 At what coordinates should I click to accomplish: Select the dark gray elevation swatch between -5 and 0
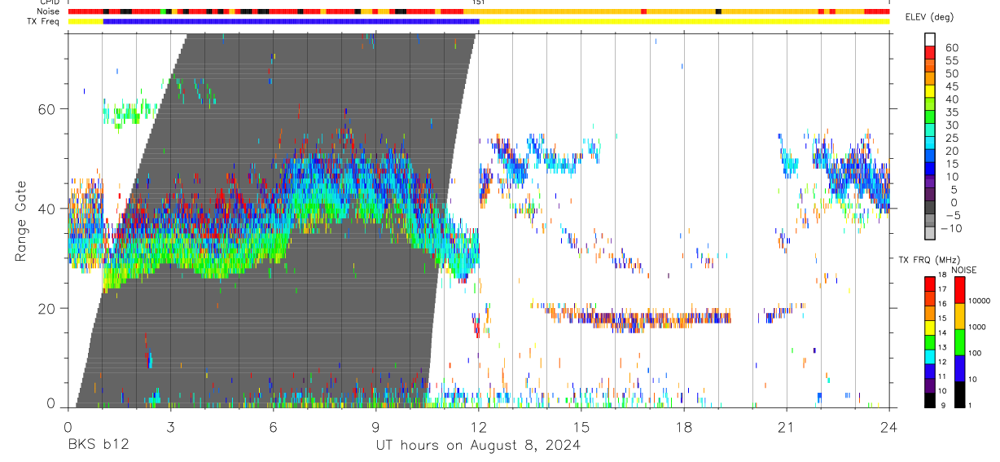point(930,207)
